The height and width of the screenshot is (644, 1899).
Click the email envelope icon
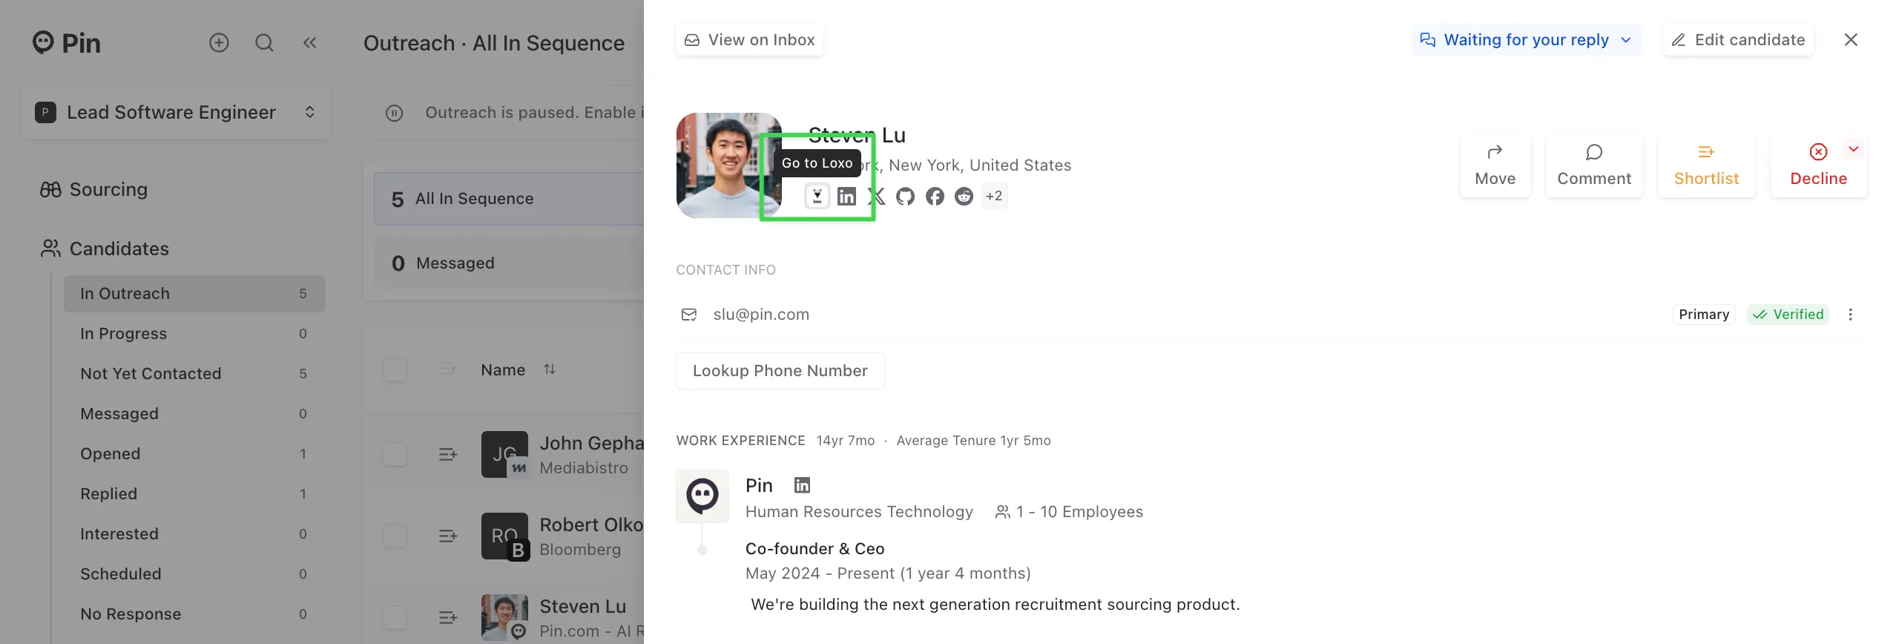[x=689, y=315]
